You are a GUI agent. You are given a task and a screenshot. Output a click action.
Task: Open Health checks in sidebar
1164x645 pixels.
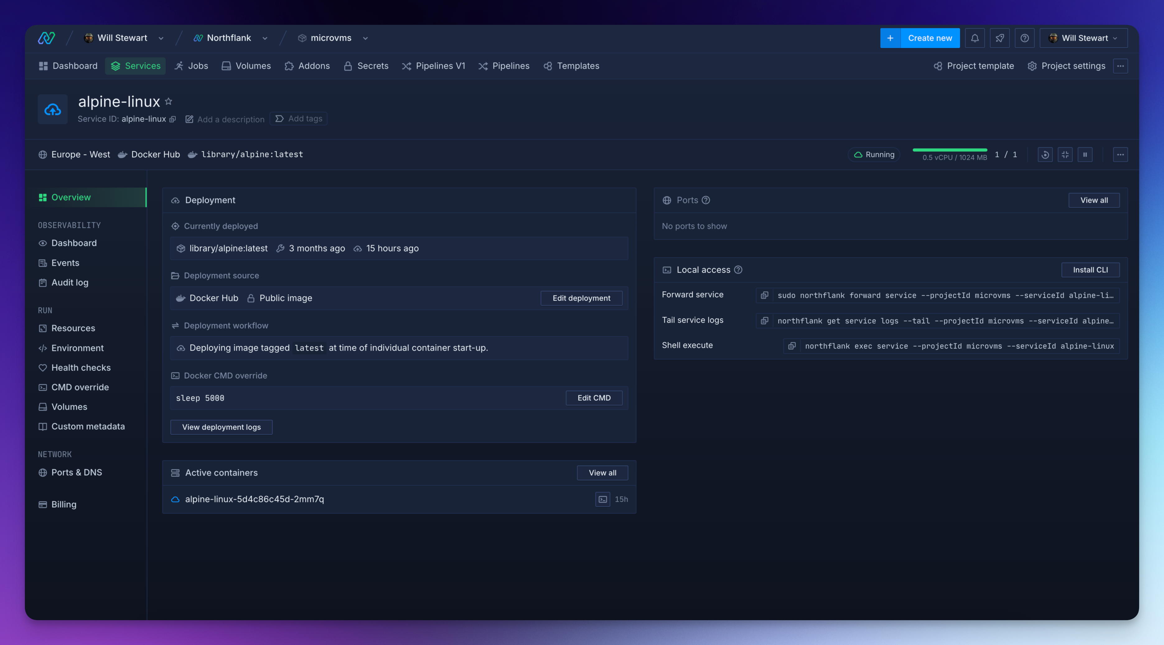81,368
